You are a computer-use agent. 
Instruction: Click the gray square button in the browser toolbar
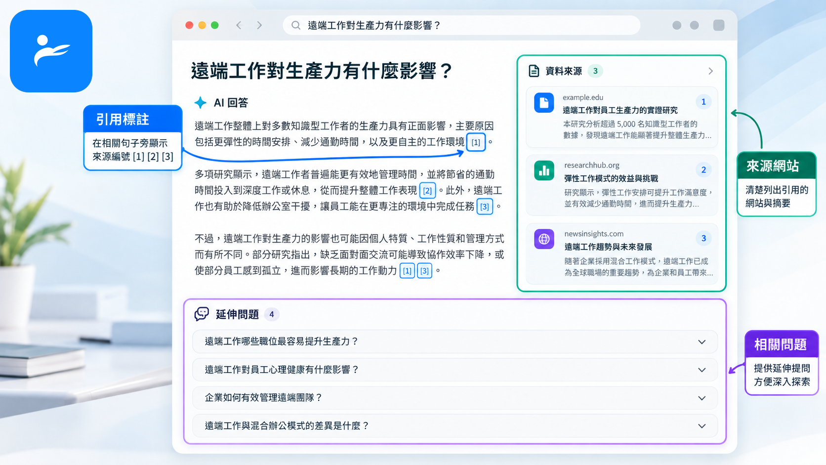[719, 25]
